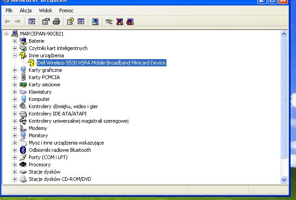Viewport: 296px width, 200px height.
Task: Click the Procesory chip icon
Action: pyautogui.click(x=23, y=165)
